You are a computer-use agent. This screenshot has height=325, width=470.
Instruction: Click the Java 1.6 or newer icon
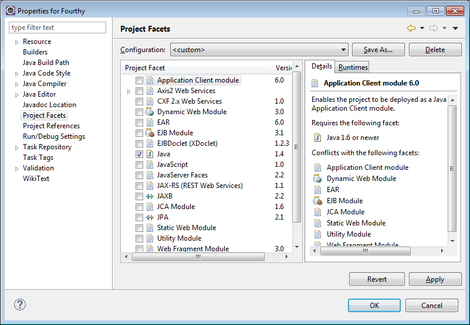[317, 138]
